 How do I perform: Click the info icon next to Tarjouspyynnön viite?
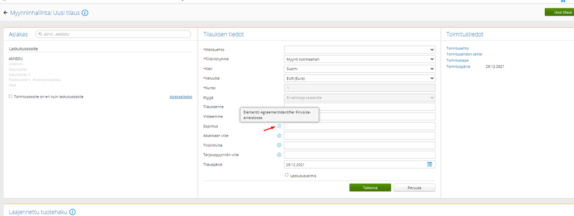tap(279, 155)
